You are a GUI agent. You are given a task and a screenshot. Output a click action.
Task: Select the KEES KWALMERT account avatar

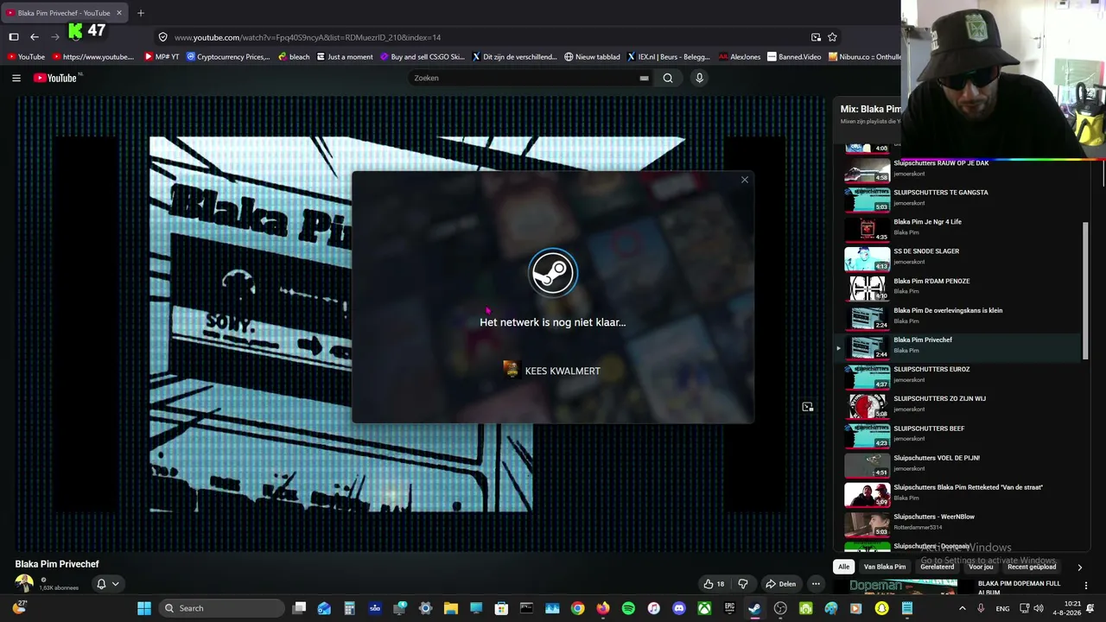(512, 370)
